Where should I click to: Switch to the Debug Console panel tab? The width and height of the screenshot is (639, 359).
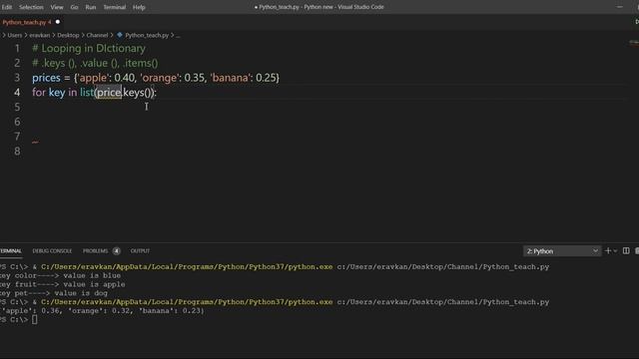coord(52,251)
